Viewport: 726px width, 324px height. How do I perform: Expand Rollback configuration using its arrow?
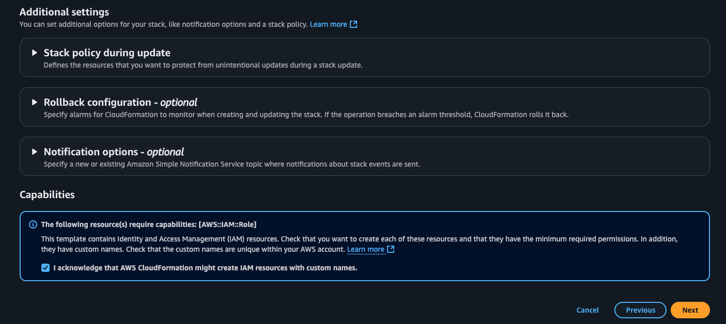pos(35,102)
